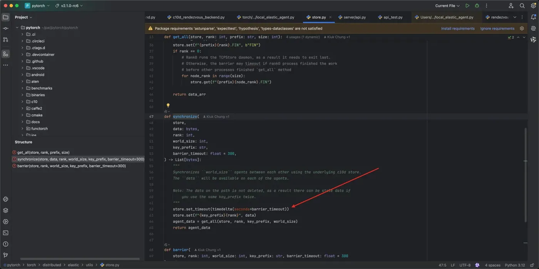Show hidden editor tabs chevron
The width and height of the screenshot is (539, 269).
515,17
